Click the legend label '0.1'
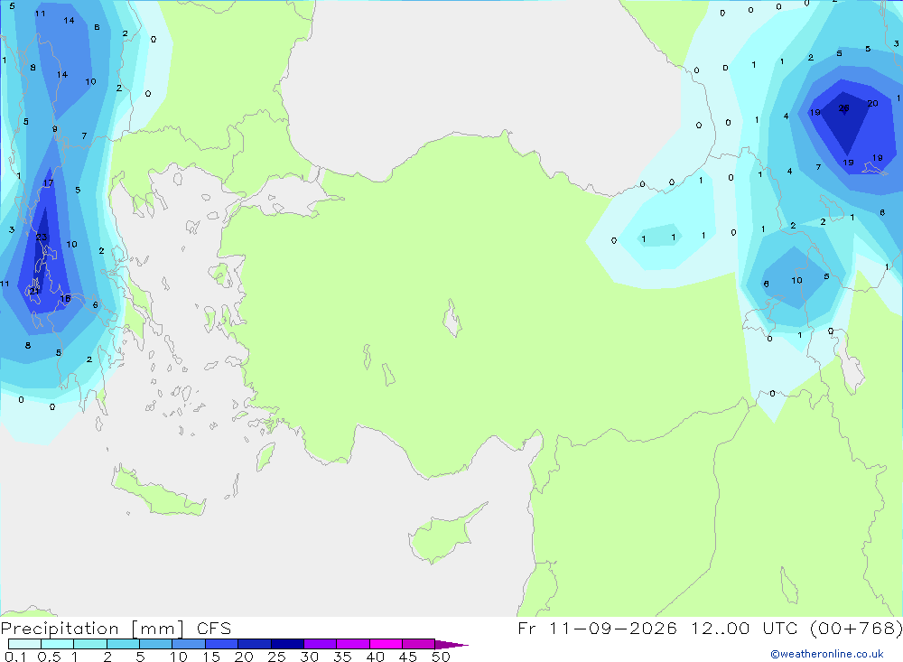903x662 pixels. point(15,657)
